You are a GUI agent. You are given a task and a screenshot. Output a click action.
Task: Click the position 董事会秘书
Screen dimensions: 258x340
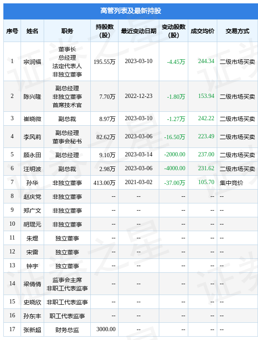pos(67,141)
